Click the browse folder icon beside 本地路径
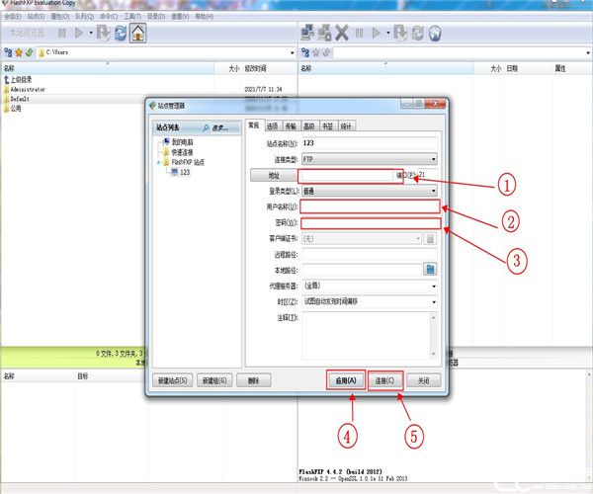593x494 pixels. point(431,268)
